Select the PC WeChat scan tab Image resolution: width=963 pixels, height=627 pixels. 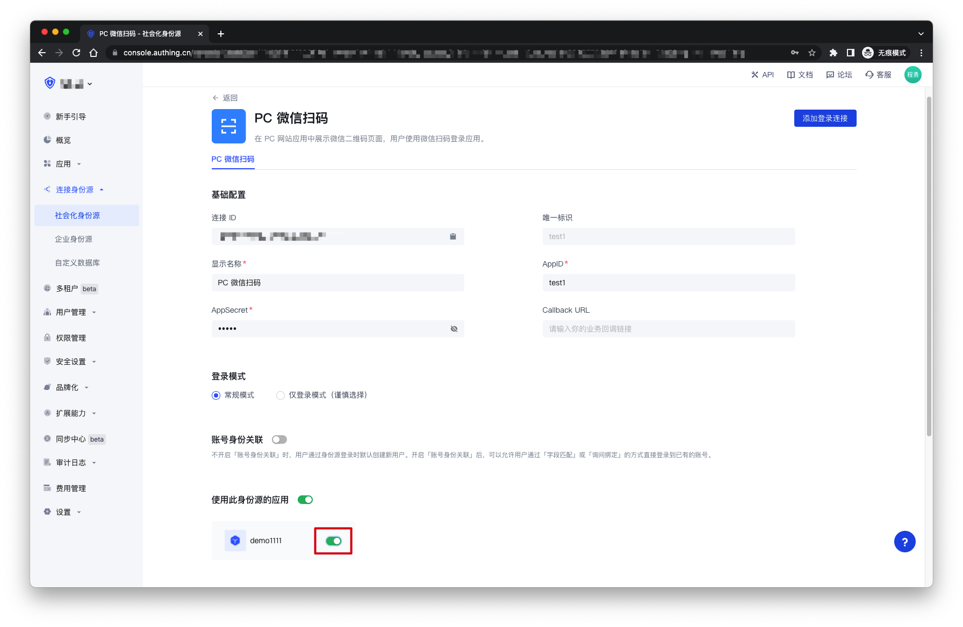click(x=233, y=159)
